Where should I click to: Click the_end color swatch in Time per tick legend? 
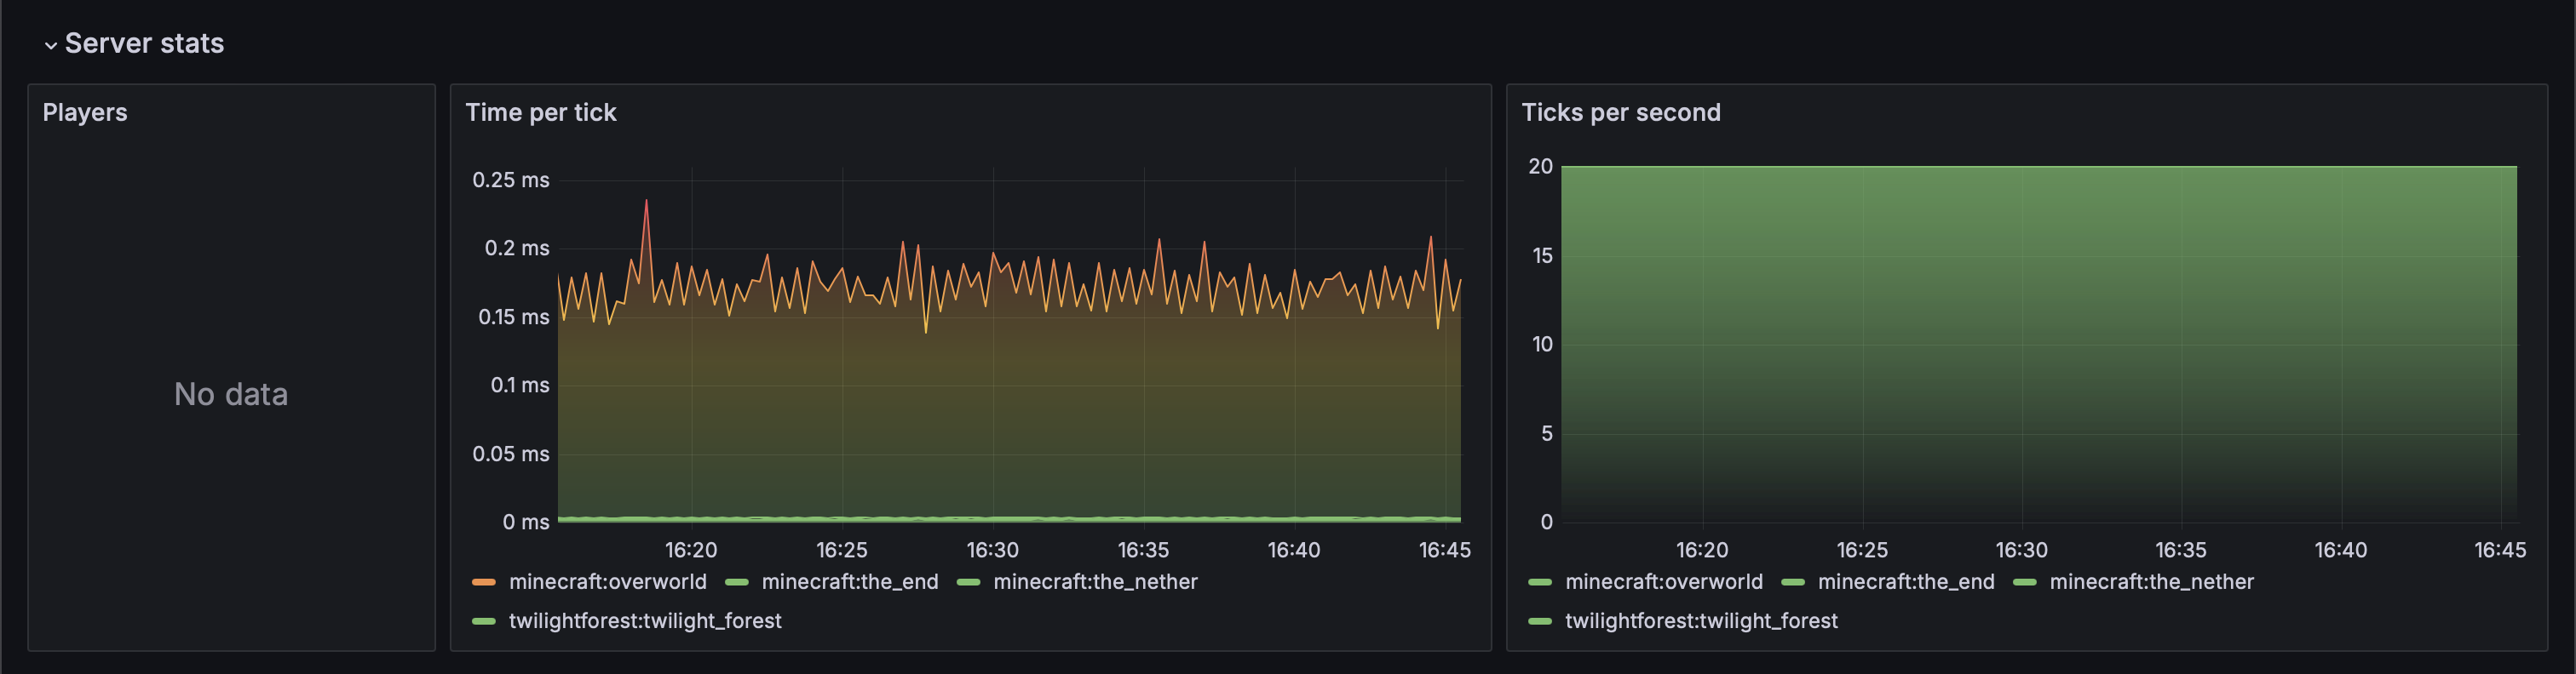click(x=737, y=582)
